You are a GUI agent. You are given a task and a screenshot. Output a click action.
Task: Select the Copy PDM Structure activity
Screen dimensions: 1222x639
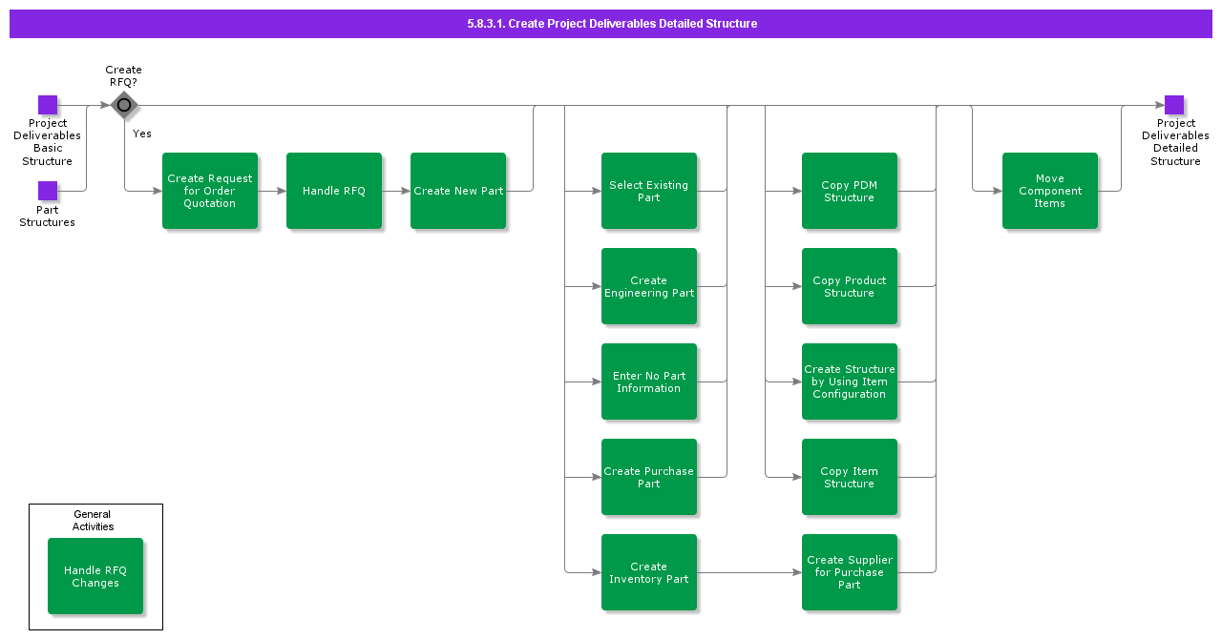point(850,191)
